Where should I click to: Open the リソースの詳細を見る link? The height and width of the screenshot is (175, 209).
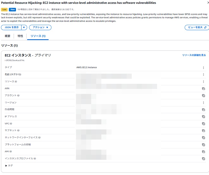point(194,55)
